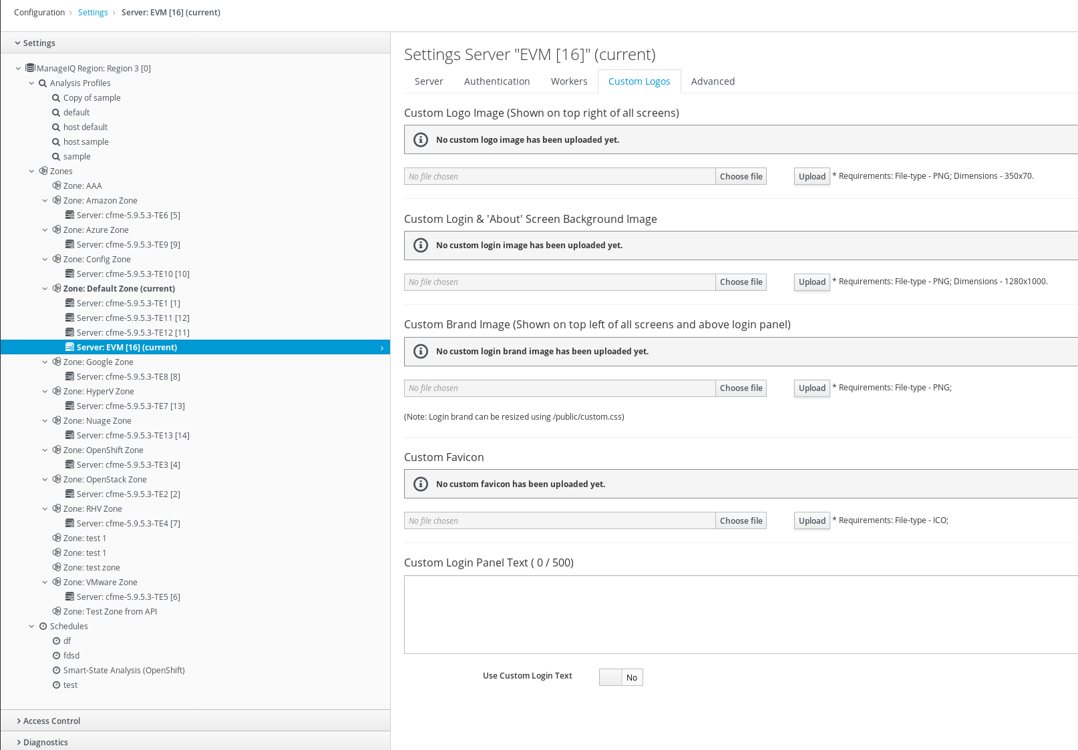The height and width of the screenshot is (750, 1078).
Task: Click zone icon for Config Zone
Action: pyautogui.click(x=57, y=259)
